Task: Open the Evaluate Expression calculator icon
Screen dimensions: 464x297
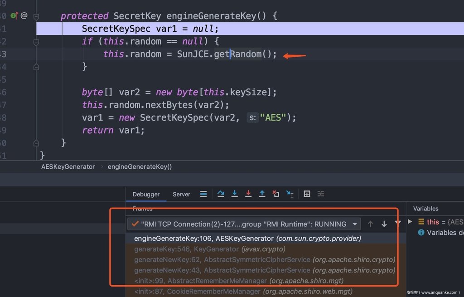Action: [x=307, y=194]
